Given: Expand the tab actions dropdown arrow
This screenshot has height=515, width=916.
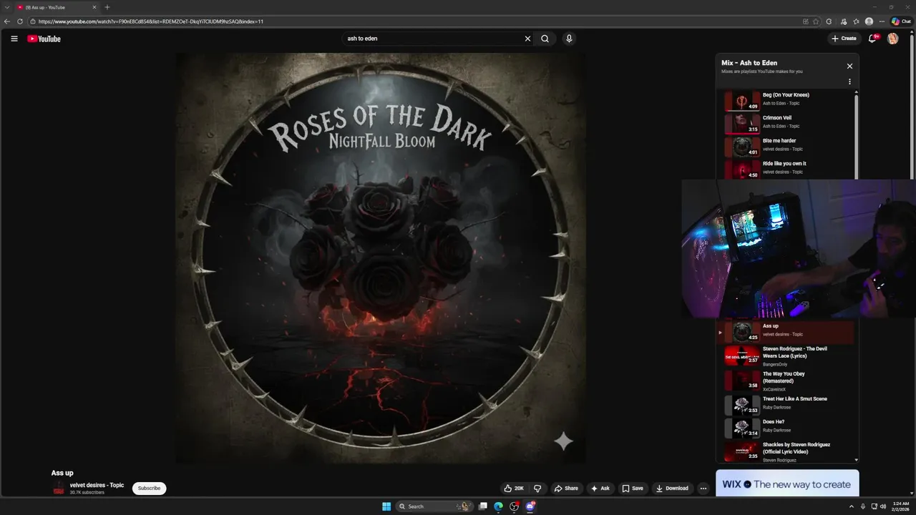Looking at the screenshot, I should 6,7.
